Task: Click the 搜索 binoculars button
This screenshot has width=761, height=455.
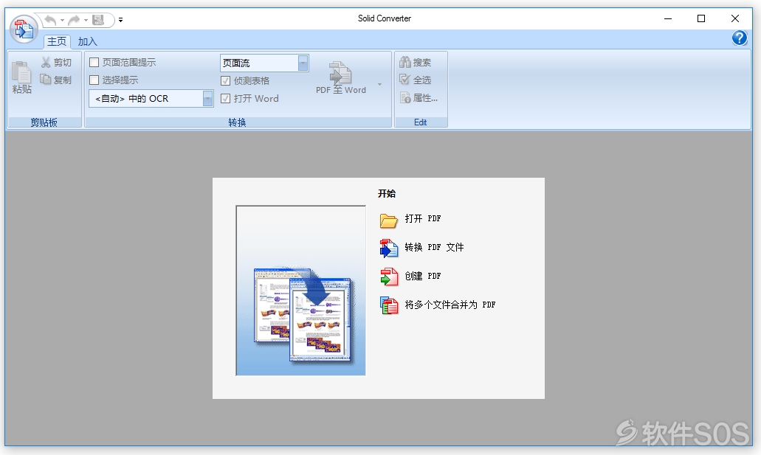Action: click(x=416, y=62)
